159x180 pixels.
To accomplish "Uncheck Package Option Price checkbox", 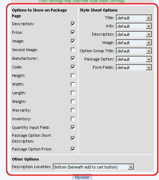I will click(x=73, y=149).
